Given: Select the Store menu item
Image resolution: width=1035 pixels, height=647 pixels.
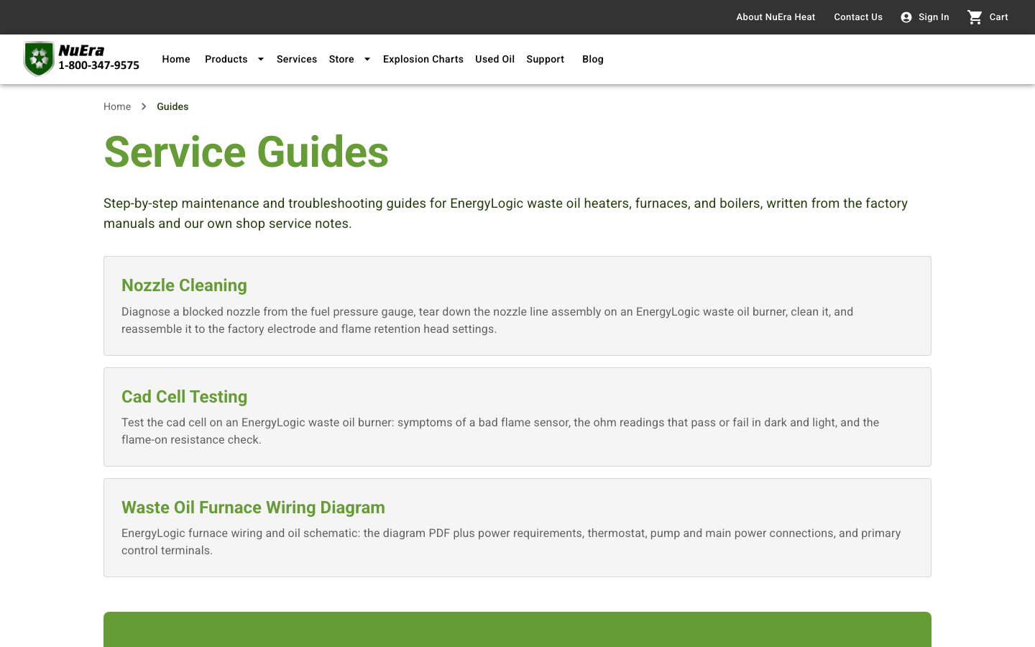Looking at the screenshot, I should click(x=341, y=59).
